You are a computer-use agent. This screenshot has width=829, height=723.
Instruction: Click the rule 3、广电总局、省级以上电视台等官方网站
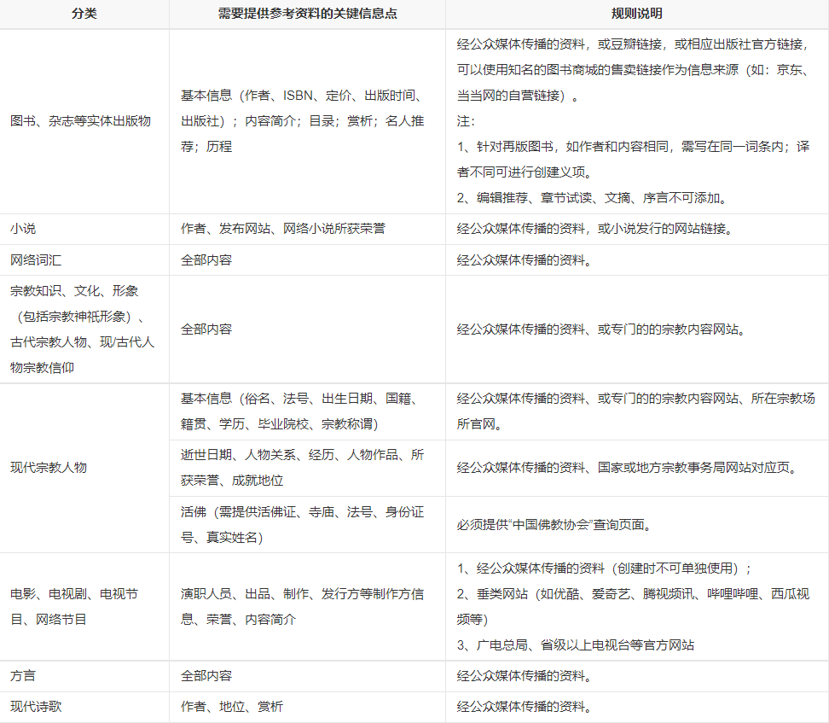(576, 644)
